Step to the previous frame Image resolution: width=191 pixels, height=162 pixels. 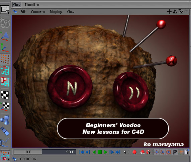click(x=88, y=152)
